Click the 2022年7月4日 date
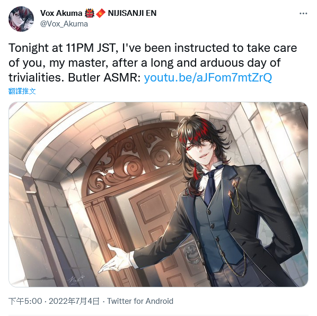This screenshot has width=317, height=316. 74,301
